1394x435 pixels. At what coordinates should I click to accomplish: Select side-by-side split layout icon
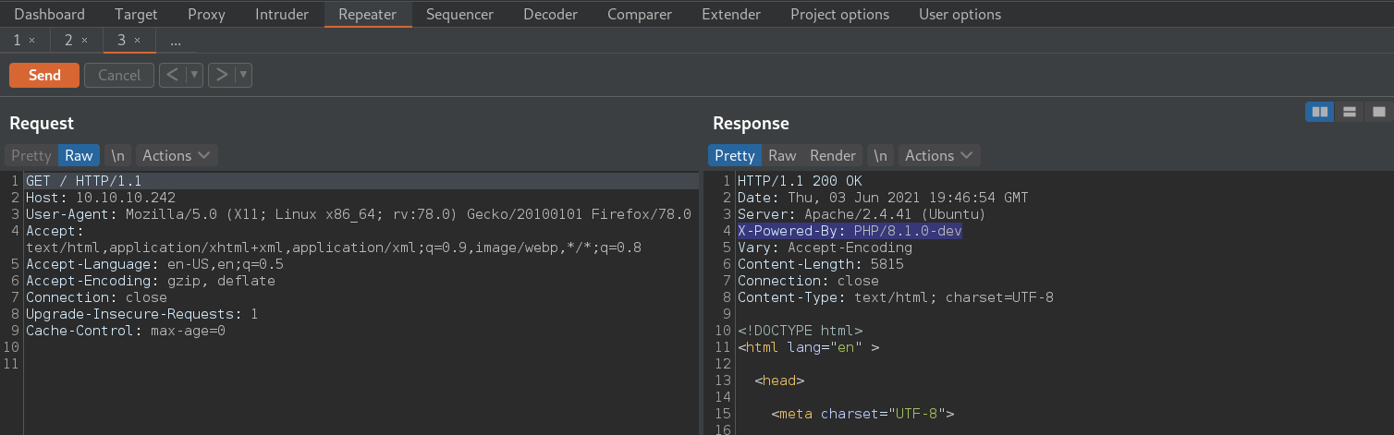click(1320, 112)
